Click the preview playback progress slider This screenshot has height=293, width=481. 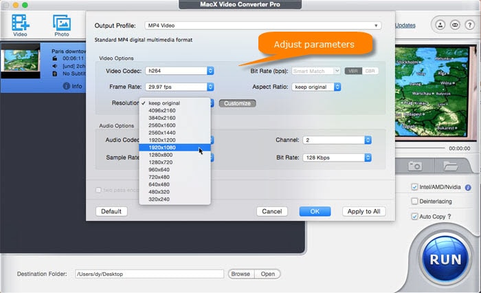(421, 148)
